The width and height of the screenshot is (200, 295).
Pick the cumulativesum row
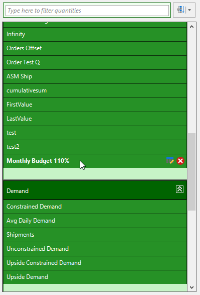click(x=95, y=90)
